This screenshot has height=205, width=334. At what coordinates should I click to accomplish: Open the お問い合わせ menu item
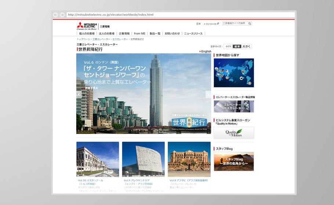172,34
